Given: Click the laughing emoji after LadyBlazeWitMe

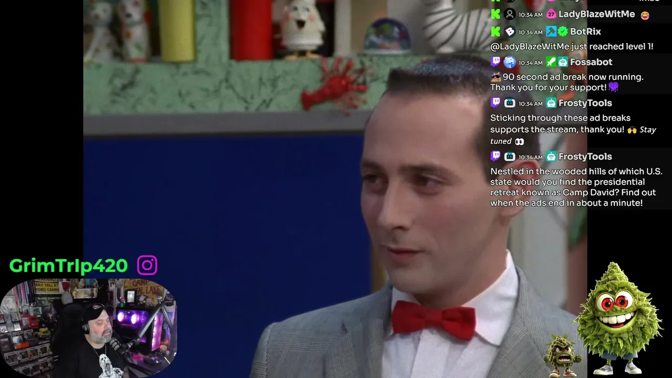Looking at the screenshot, I should (x=645, y=15).
